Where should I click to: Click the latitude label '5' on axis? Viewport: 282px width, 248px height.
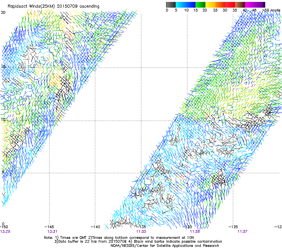[x=3, y=172]
